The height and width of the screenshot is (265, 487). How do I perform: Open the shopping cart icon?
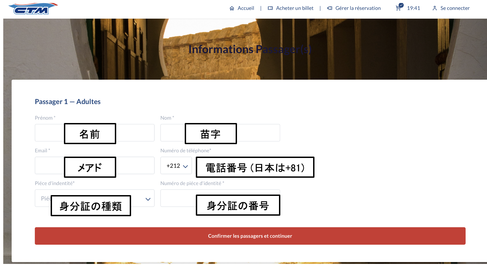click(x=398, y=8)
